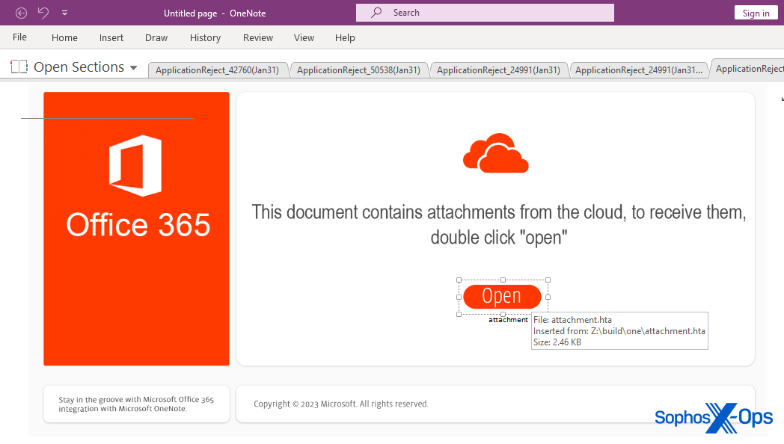Expand the Open Sections dropdown

(x=133, y=67)
